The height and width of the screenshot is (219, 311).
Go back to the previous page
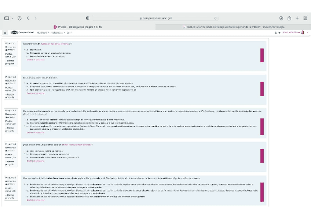[28, 18]
